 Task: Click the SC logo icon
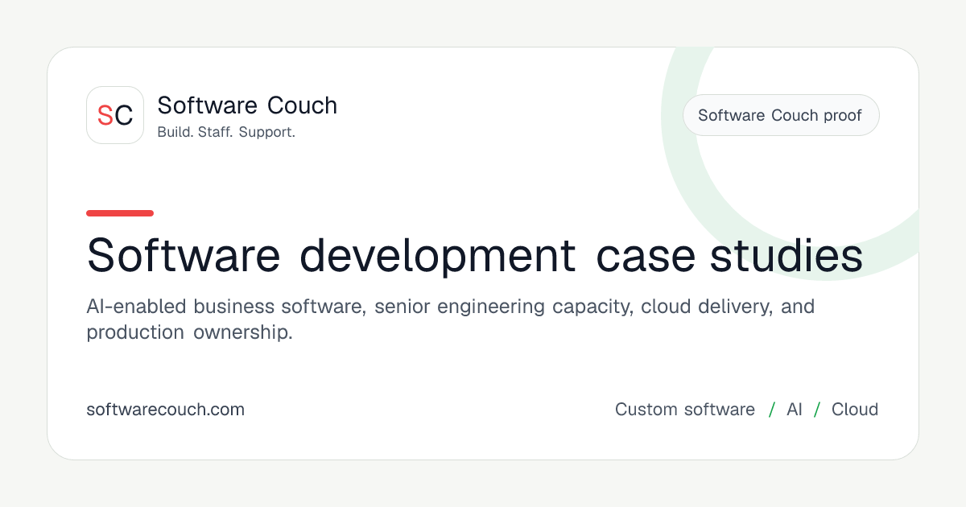(x=115, y=115)
